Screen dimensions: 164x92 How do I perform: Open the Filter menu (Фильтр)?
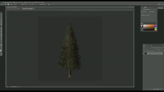click(30, 2)
